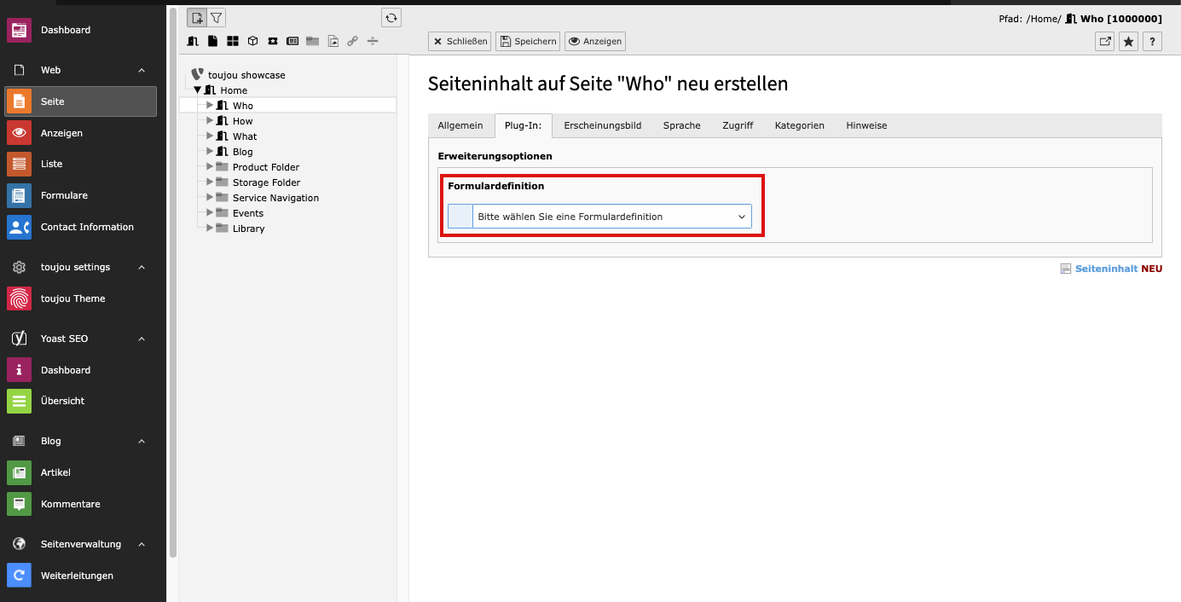Select the folder page type icon
The height and width of the screenshot is (602, 1181).
point(312,41)
